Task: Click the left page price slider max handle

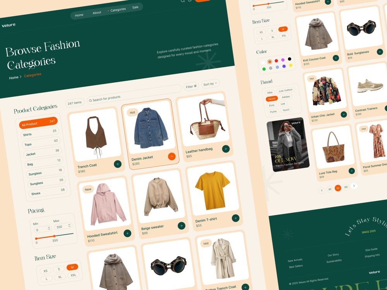Action: click(54, 236)
